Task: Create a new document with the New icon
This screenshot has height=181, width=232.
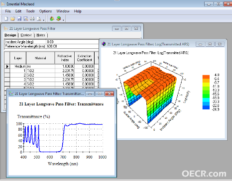Action: [x=6, y=19]
